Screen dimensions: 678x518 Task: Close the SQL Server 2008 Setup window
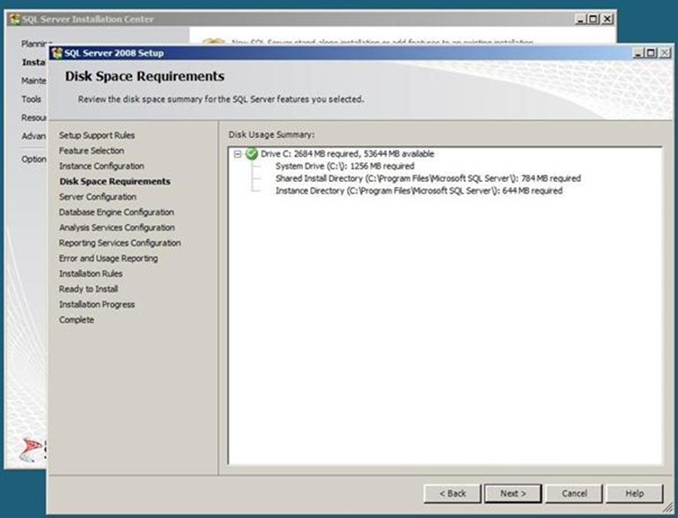click(x=665, y=53)
